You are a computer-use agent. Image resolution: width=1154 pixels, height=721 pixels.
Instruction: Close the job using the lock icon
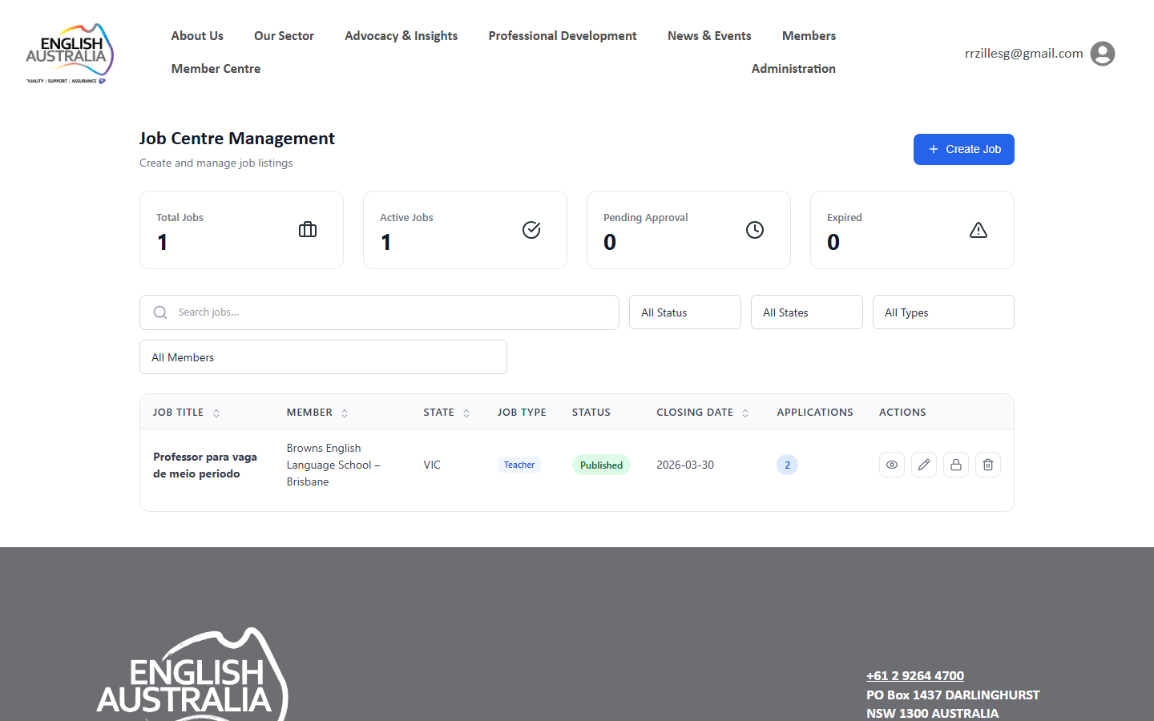coord(956,465)
